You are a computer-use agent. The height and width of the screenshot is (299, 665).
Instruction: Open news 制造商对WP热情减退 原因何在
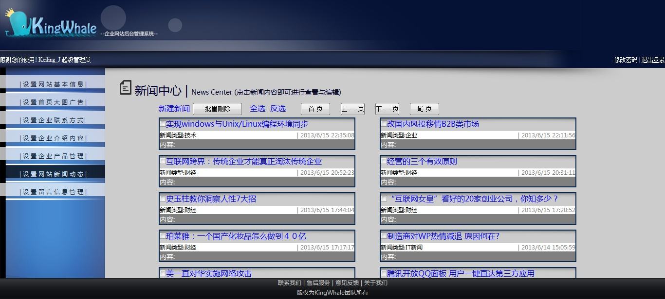[443, 236]
